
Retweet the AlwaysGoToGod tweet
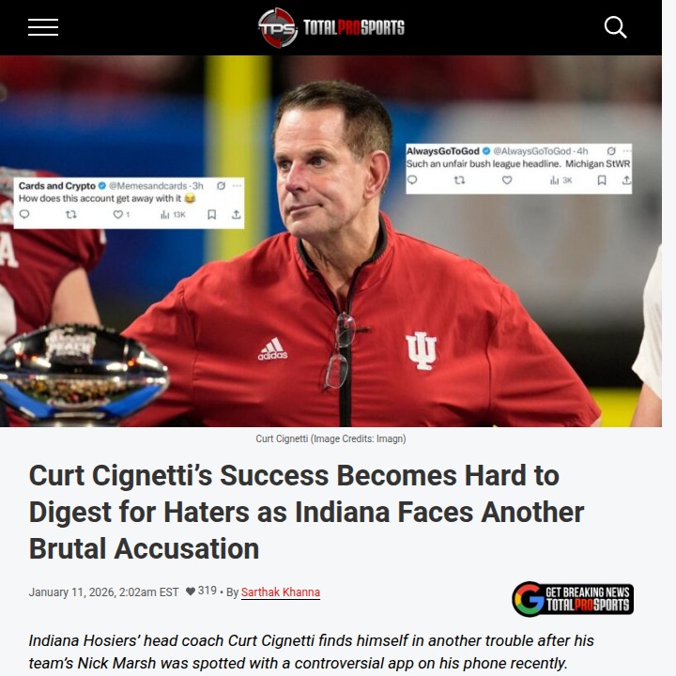pos(459,179)
